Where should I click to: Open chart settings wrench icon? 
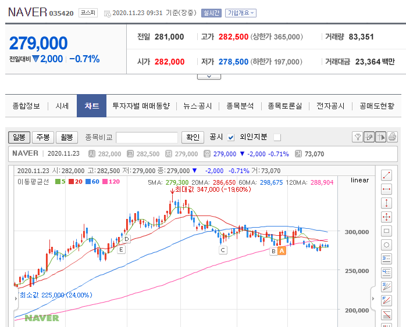pyautogui.click(x=357, y=137)
